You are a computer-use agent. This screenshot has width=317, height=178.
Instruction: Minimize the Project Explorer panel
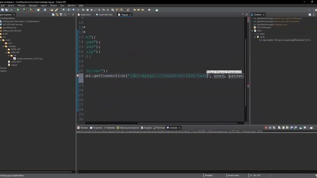pyautogui.click(x=69, y=14)
